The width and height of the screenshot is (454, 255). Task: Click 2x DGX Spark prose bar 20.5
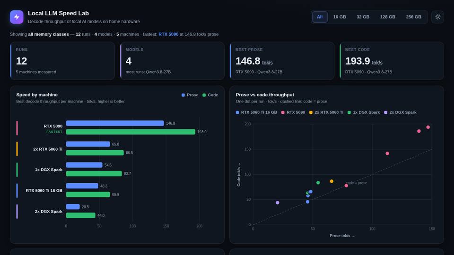[73, 207]
